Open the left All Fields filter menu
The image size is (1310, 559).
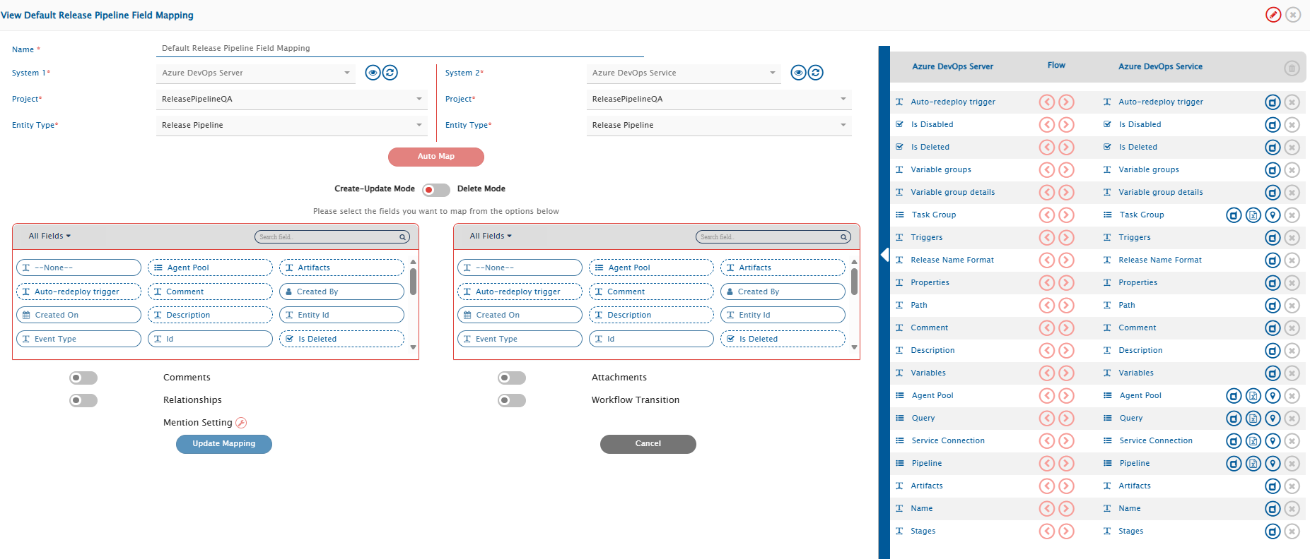tap(49, 236)
